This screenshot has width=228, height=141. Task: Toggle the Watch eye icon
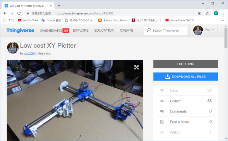[x=162, y=132]
